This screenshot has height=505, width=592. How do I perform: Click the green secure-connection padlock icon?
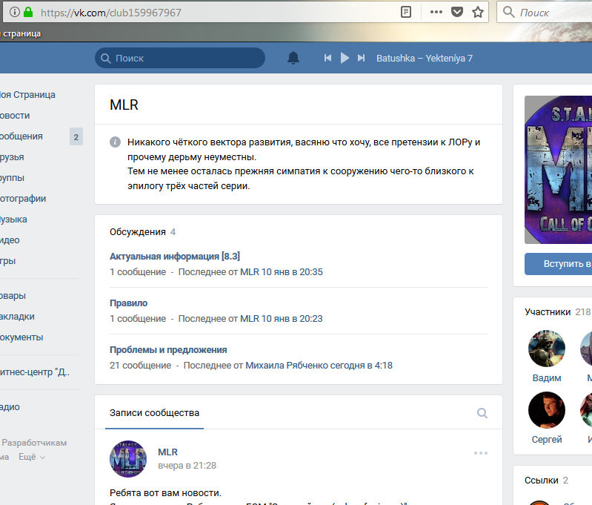click(x=28, y=12)
